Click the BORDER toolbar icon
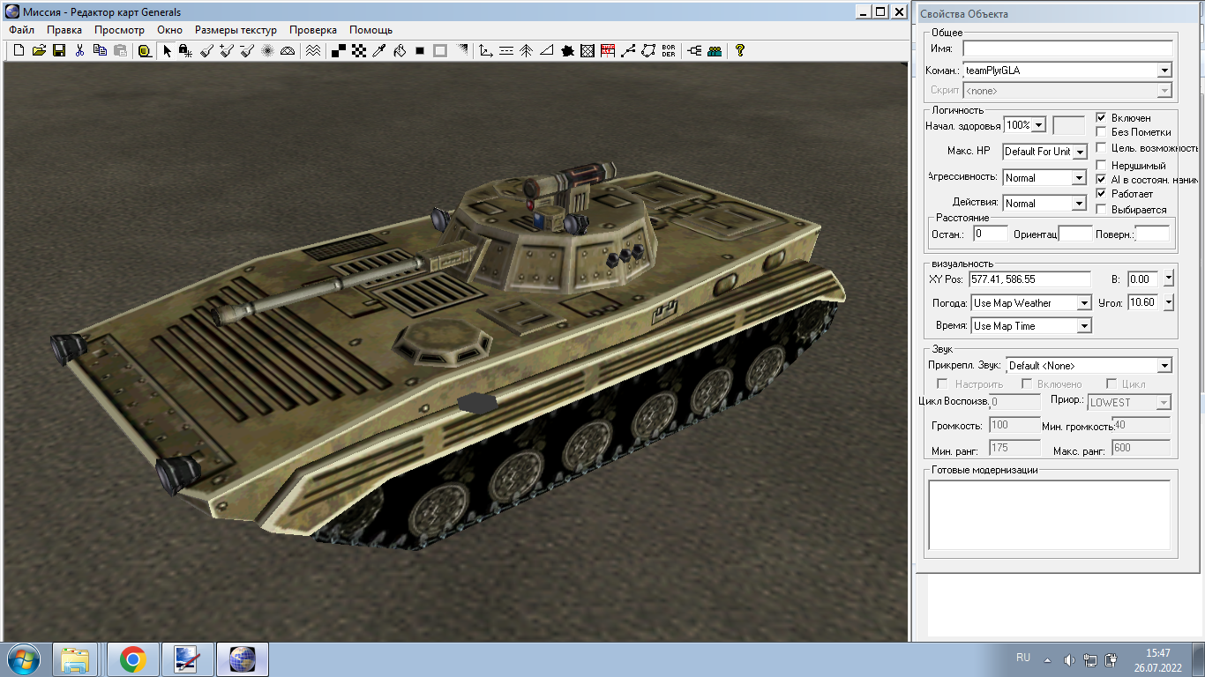Screen dimensions: 1205x677 (x=669, y=50)
